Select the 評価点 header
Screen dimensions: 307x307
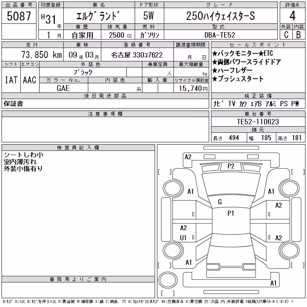[x=292, y=5]
